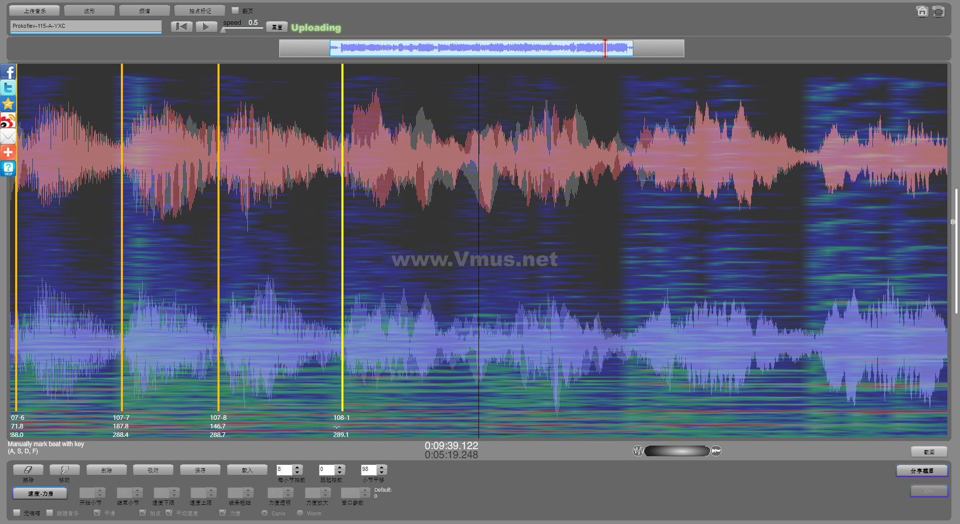Select the yellow beat marker 108-1
The width and height of the screenshot is (960, 524).
point(342,237)
